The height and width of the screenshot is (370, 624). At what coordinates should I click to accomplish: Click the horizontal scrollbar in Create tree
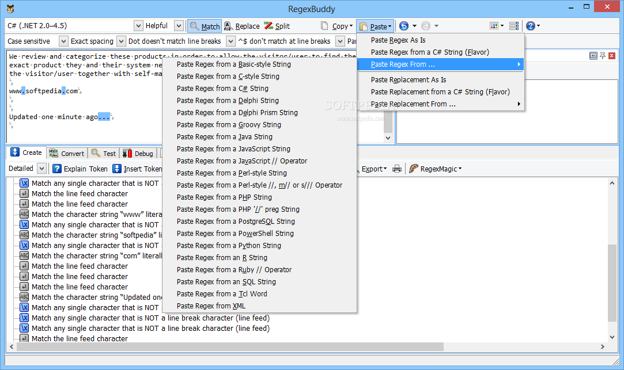pyautogui.click(x=230, y=346)
